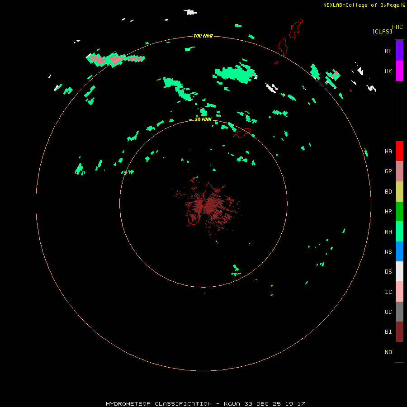
Task: Click the HR dark green legend swatch
Action: [x=399, y=212]
